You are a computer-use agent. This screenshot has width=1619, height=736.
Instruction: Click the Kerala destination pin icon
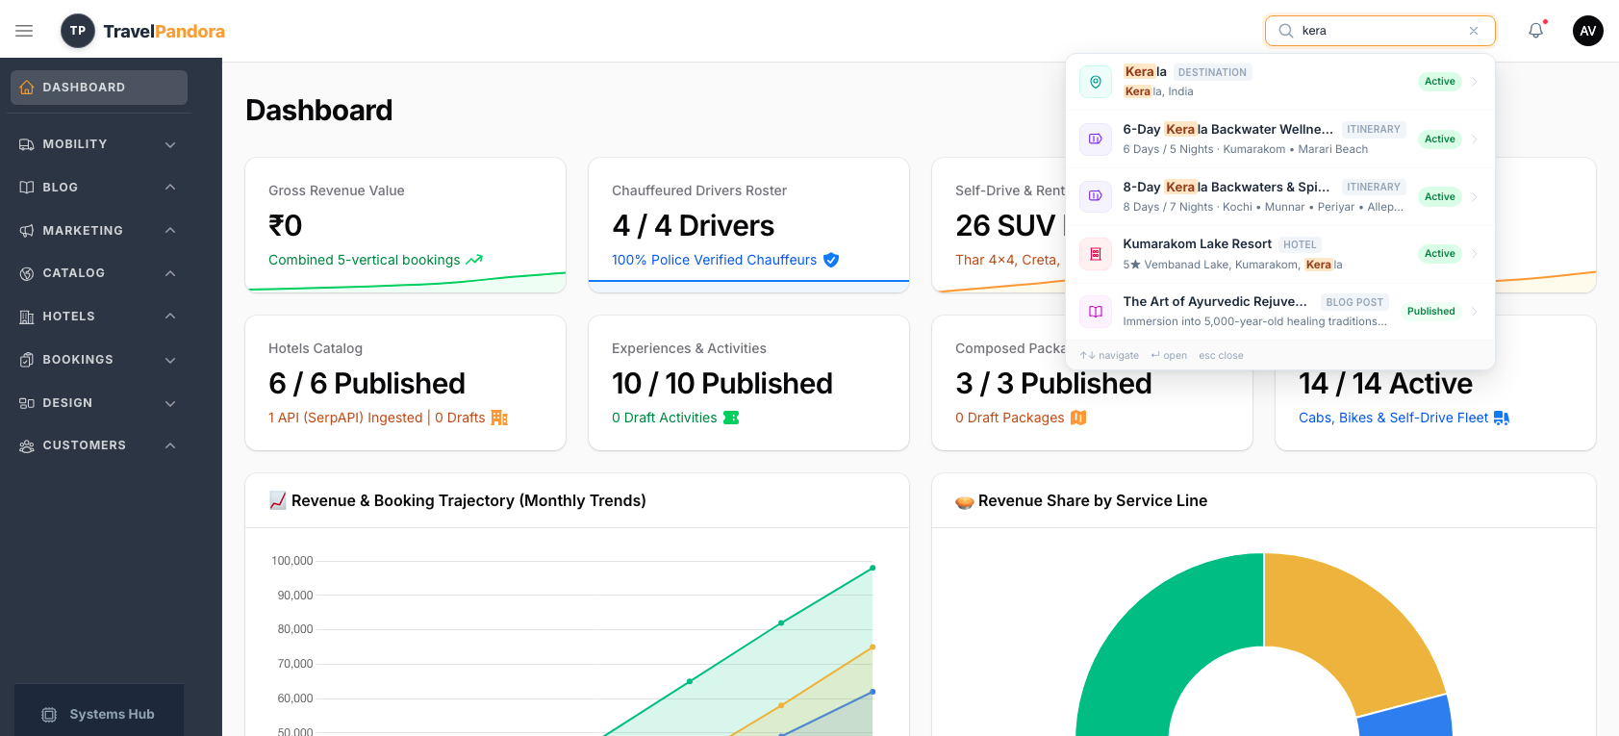[1096, 82]
